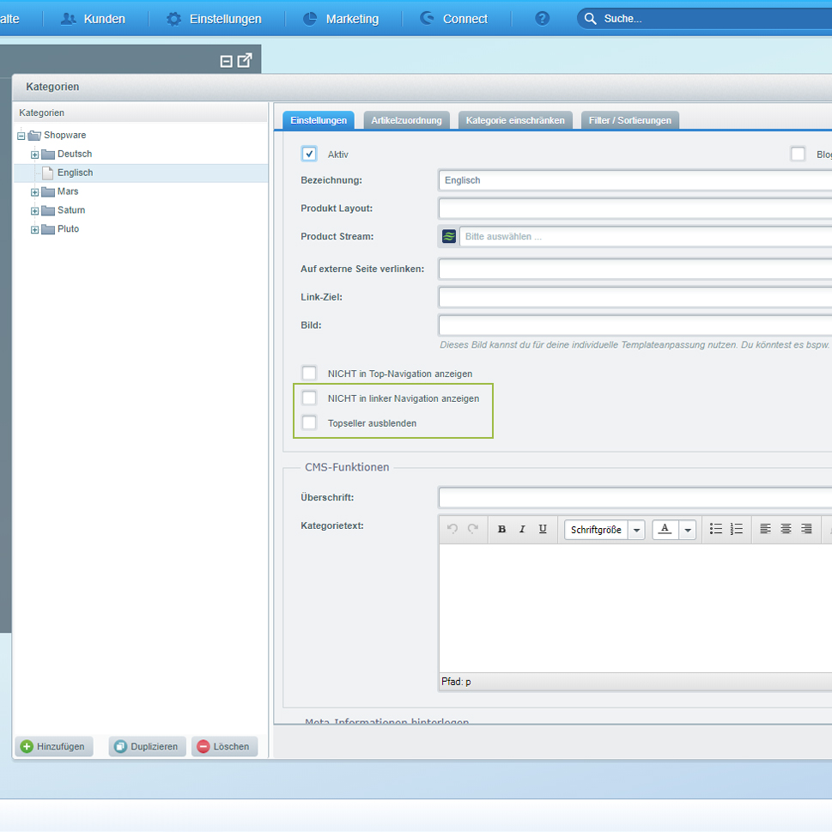832x832 pixels.
Task: Toggle underline formatting in Kategorietext
Action: 543,530
